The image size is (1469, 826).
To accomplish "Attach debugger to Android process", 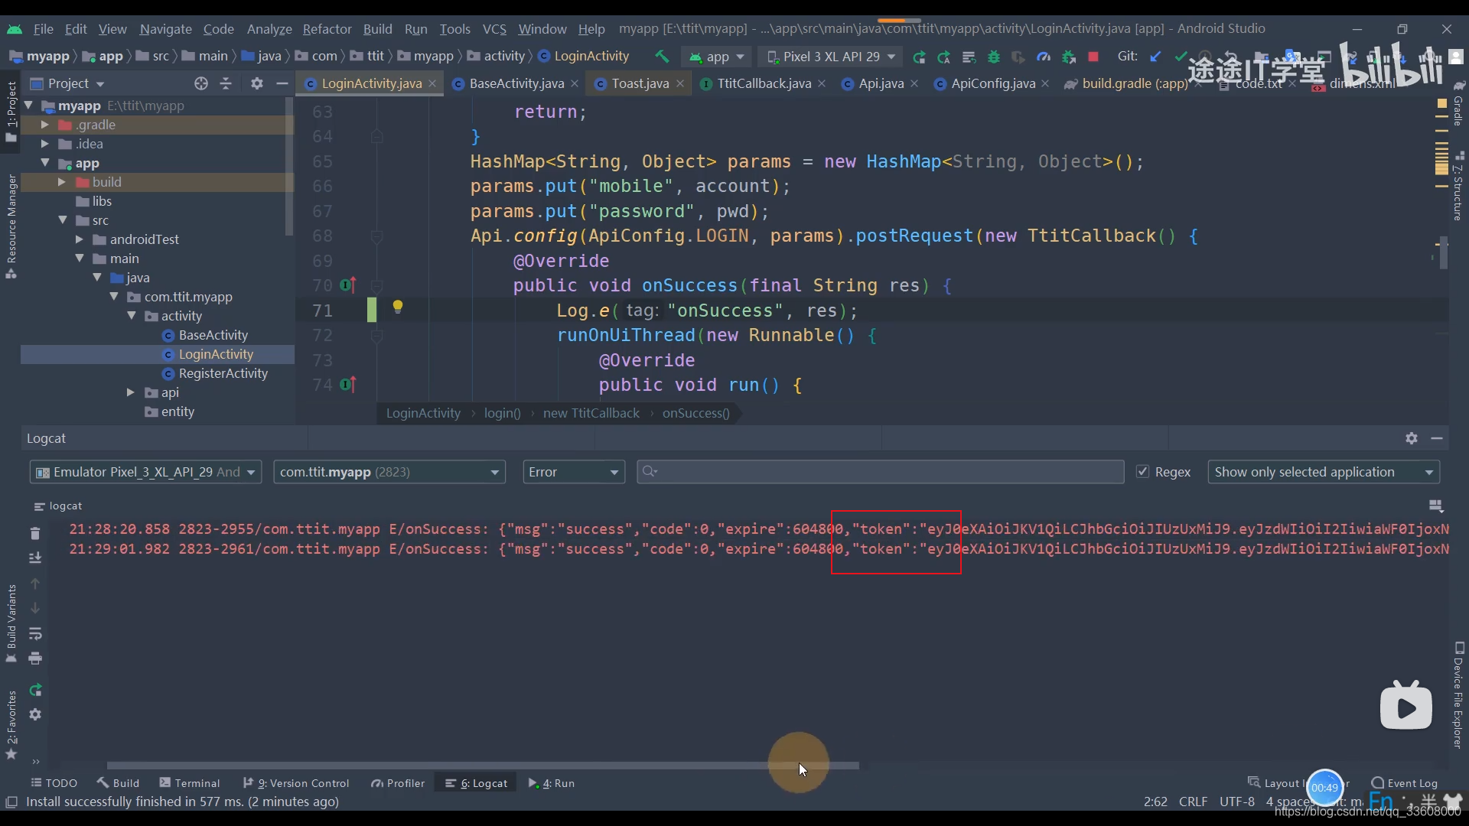I will [1069, 57].
